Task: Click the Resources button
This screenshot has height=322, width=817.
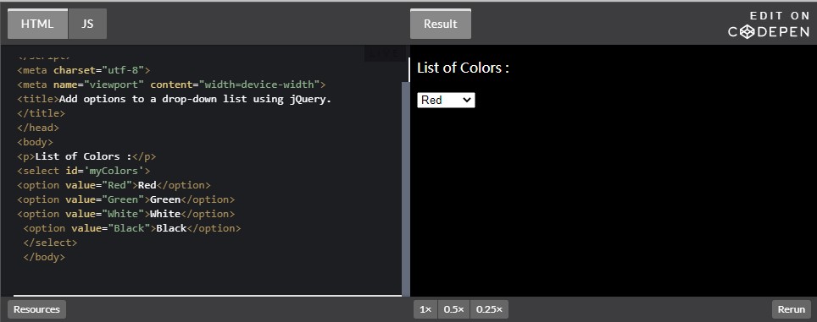Action: click(36, 309)
